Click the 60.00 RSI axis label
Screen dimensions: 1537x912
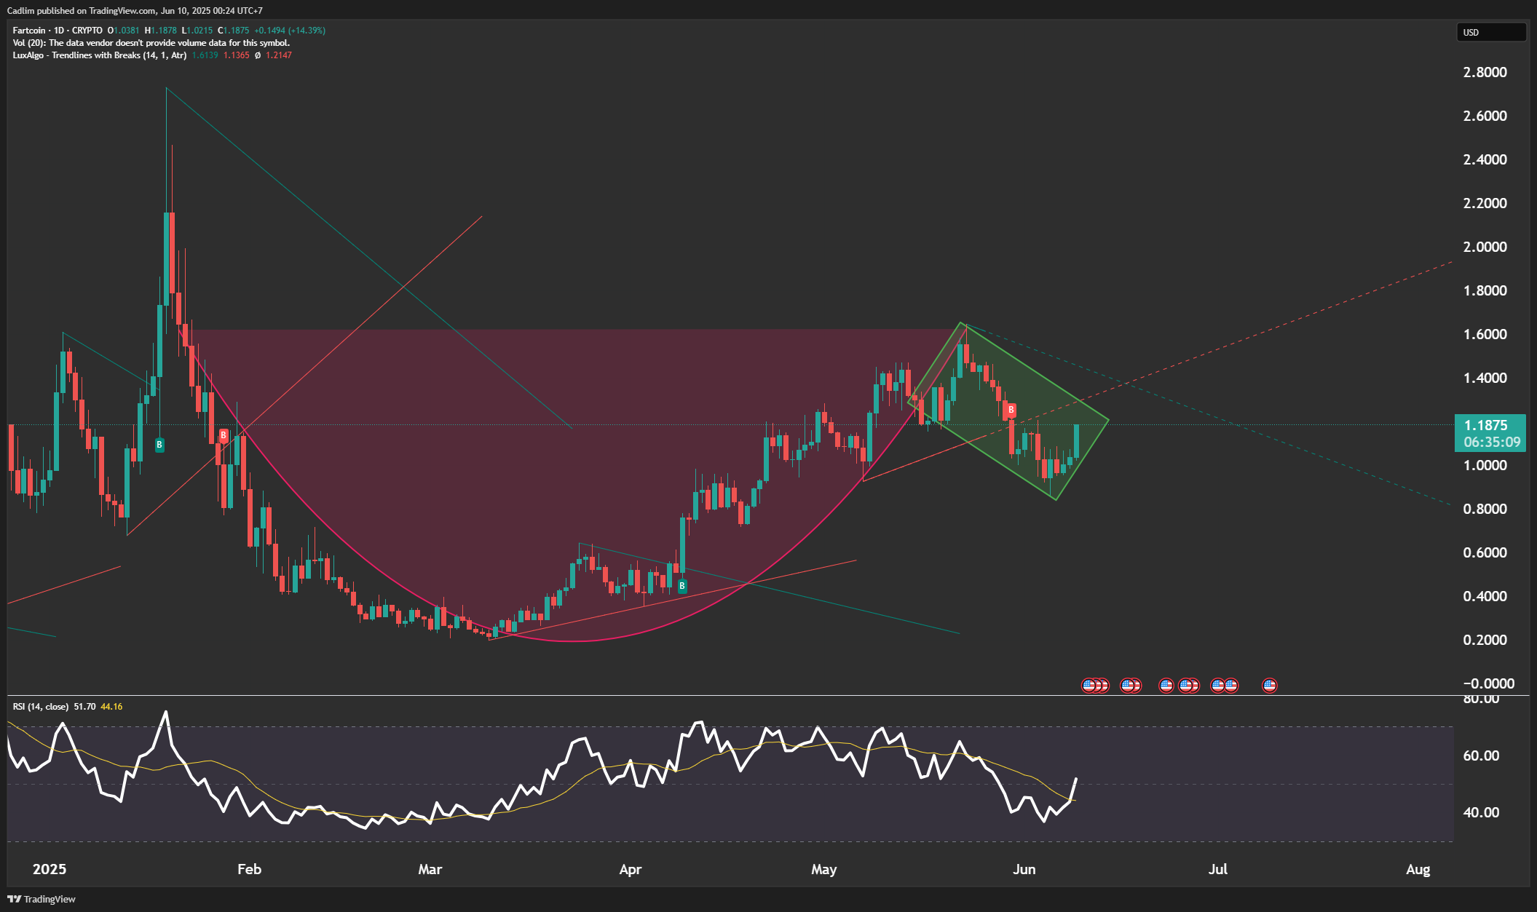click(x=1482, y=756)
